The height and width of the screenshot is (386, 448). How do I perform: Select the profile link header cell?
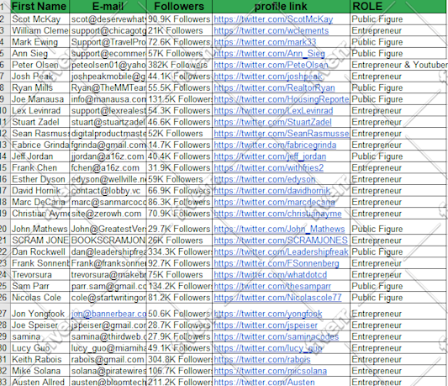(281, 6)
